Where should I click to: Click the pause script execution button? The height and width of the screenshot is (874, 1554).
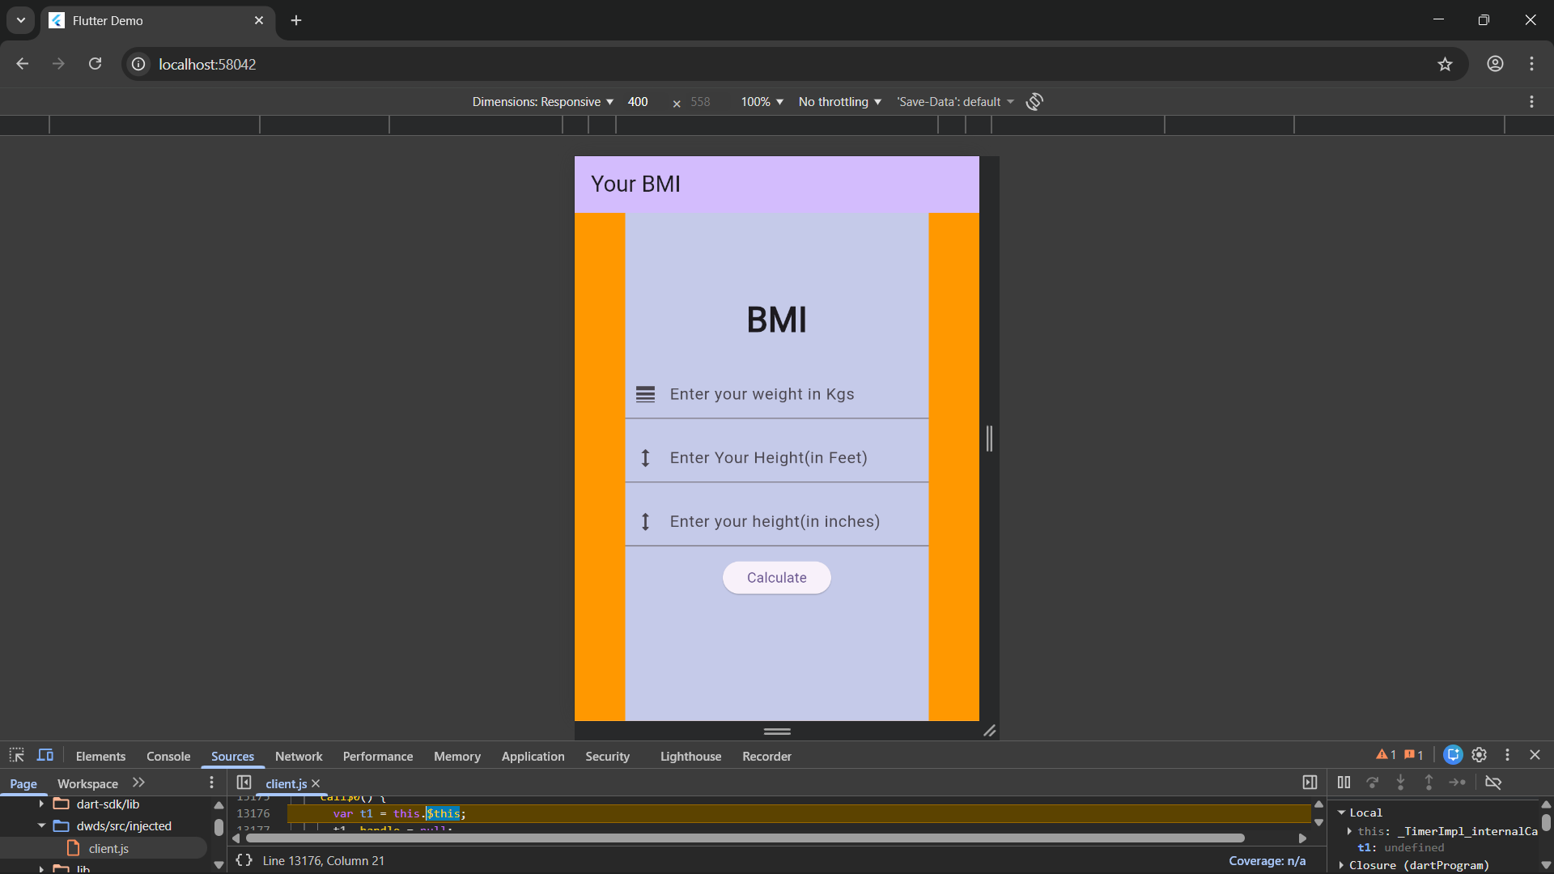[x=1344, y=783]
